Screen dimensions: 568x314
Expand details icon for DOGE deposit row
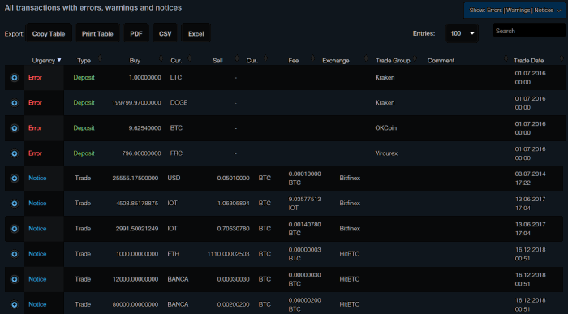click(x=15, y=103)
